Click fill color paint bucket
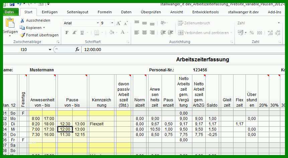Image resolution: width=288 pixels, height=158 pixels. pos(112,32)
